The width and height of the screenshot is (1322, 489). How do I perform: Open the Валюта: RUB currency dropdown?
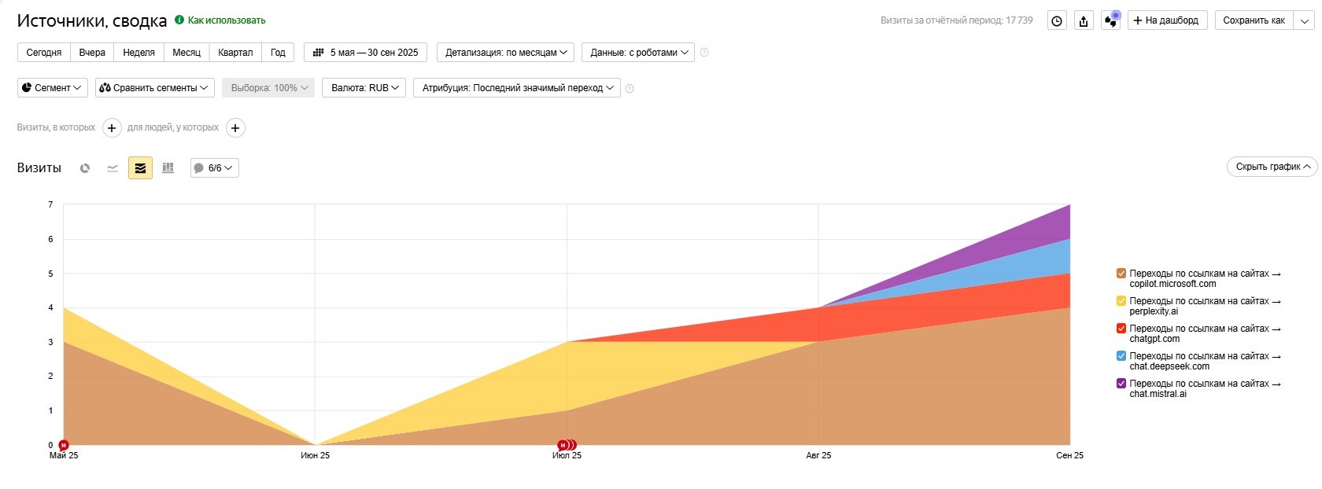point(364,88)
